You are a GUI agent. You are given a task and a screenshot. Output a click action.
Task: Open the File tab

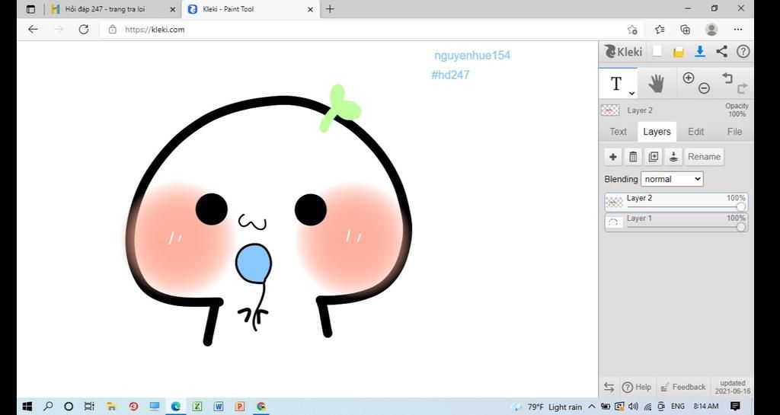734,132
